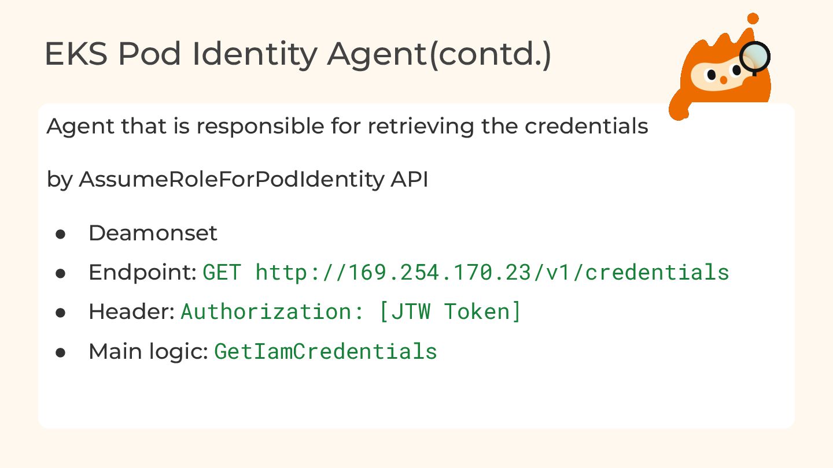
Task: Click the 'Main logic:' label
Action: pos(148,351)
